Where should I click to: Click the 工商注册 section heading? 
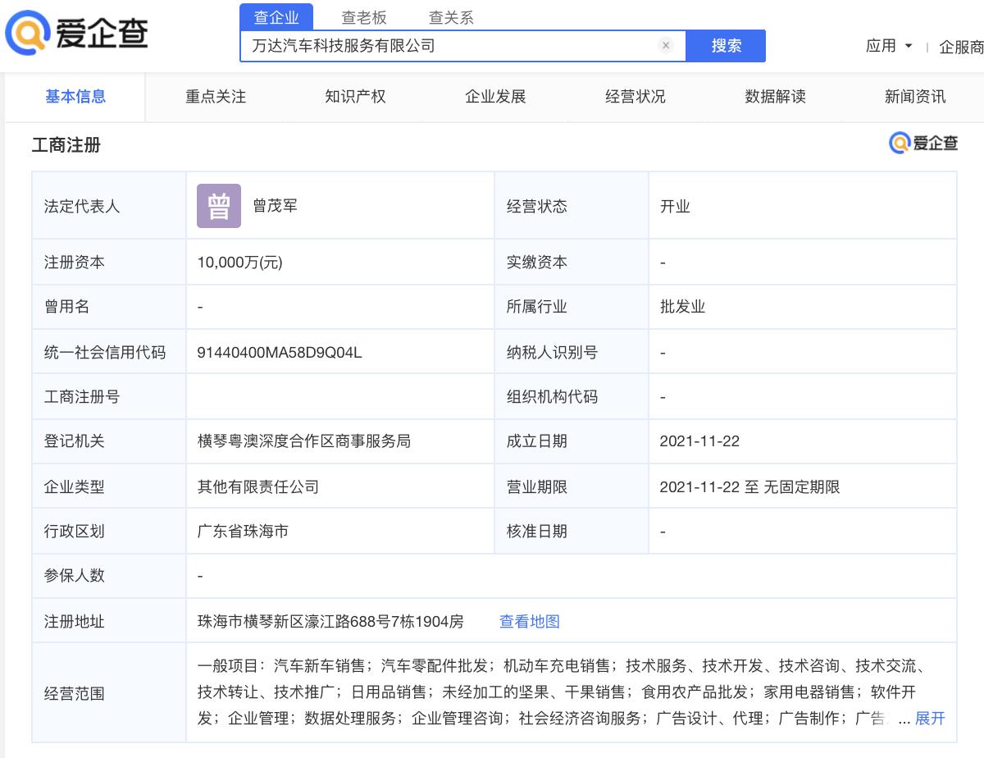click(66, 145)
